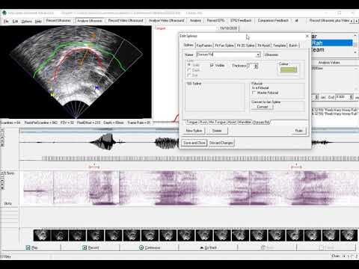Screen dimensions: 359x269
Task: Click the New Spline button
Action: coord(194,131)
